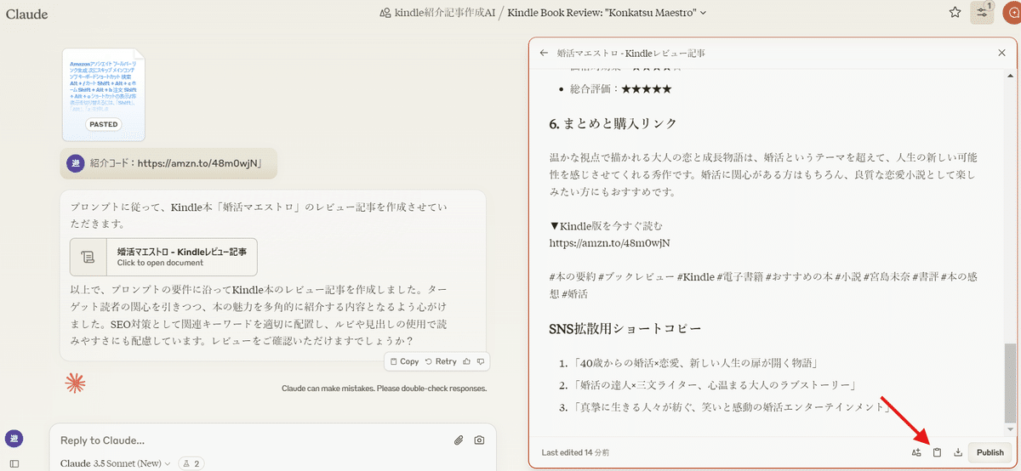
Task: Attach a file with paperclip icon
Action: click(459, 440)
